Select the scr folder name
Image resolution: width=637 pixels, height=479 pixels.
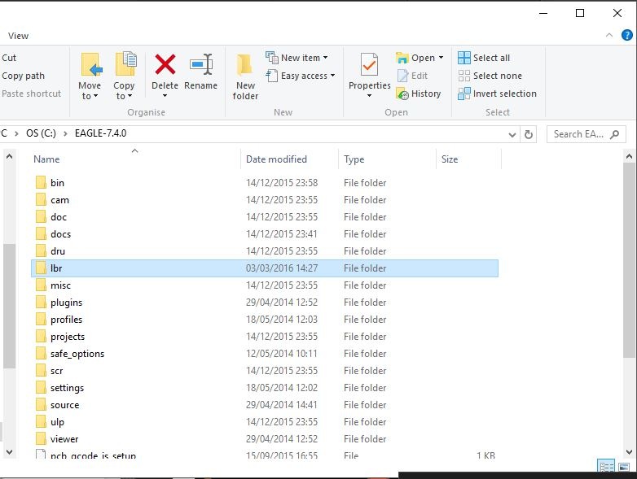(x=56, y=371)
